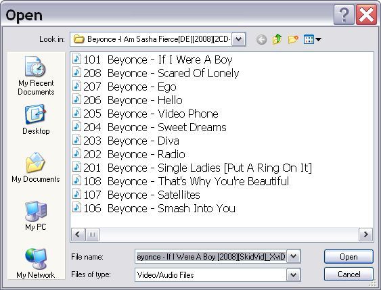The width and height of the screenshot is (381, 290).
Task: Click the music icon for track 203
Action: point(76,140)
